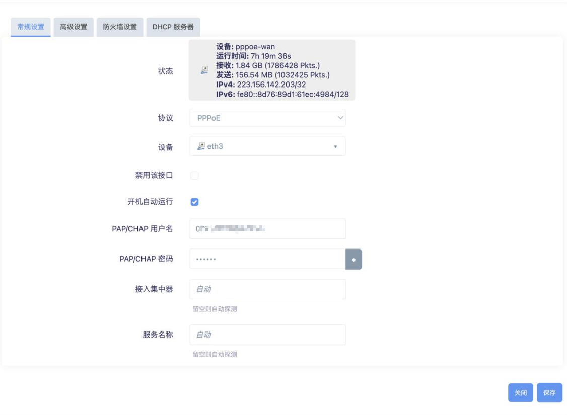The height and width of the screenshot is (415, 567).
Task: Uncheck the 开机自动运行 checkbox
Action: coord(194,202)
